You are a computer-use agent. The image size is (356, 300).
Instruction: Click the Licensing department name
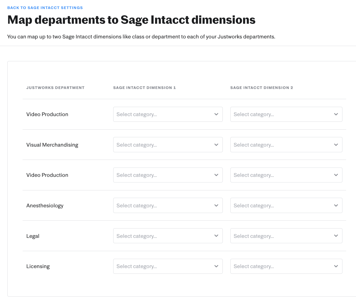tap(38, 266)
